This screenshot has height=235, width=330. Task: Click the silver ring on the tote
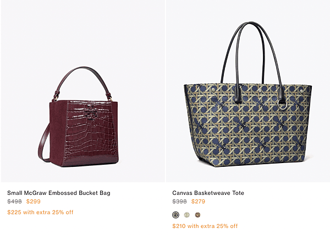click(x=282, y=104)
